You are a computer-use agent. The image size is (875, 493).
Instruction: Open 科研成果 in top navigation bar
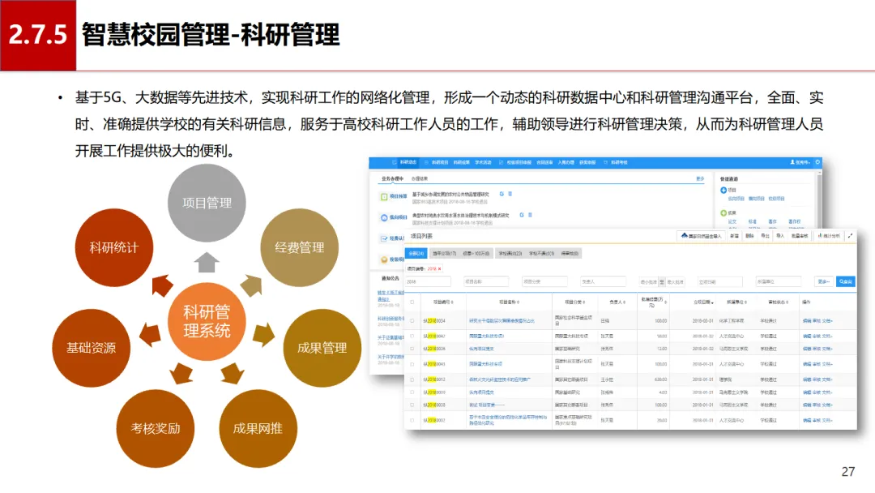click(462, 162)
